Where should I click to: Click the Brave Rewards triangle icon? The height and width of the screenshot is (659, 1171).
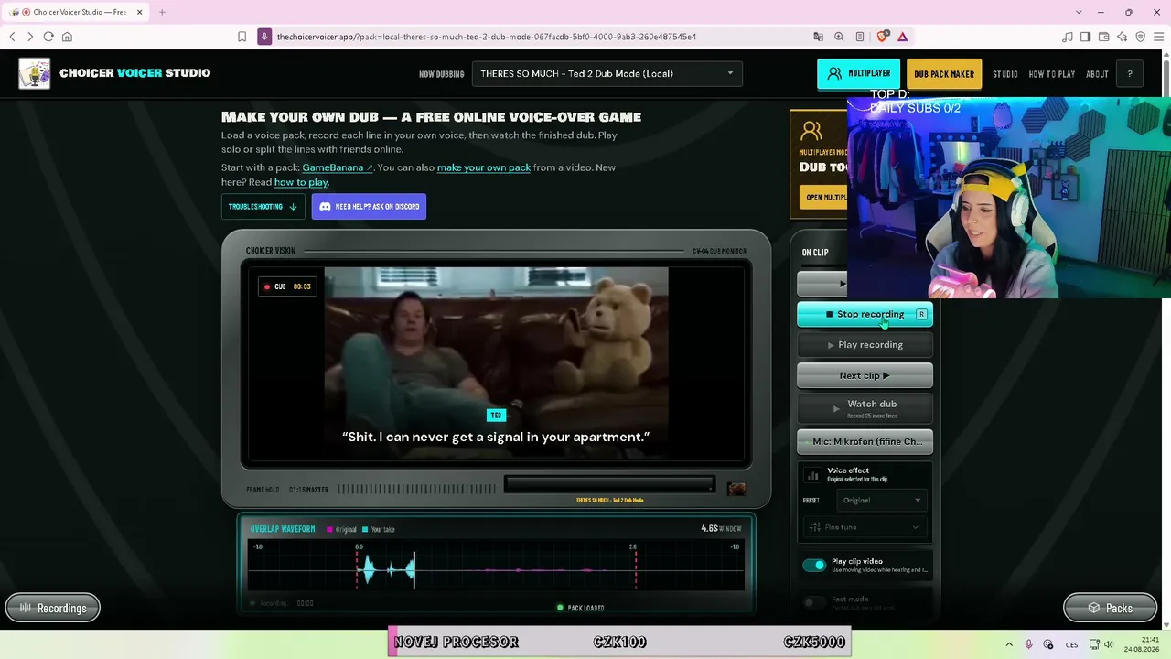click(902, 37)
